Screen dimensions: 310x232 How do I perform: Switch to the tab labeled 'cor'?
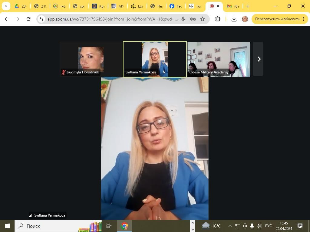click(x=79, y=6)
